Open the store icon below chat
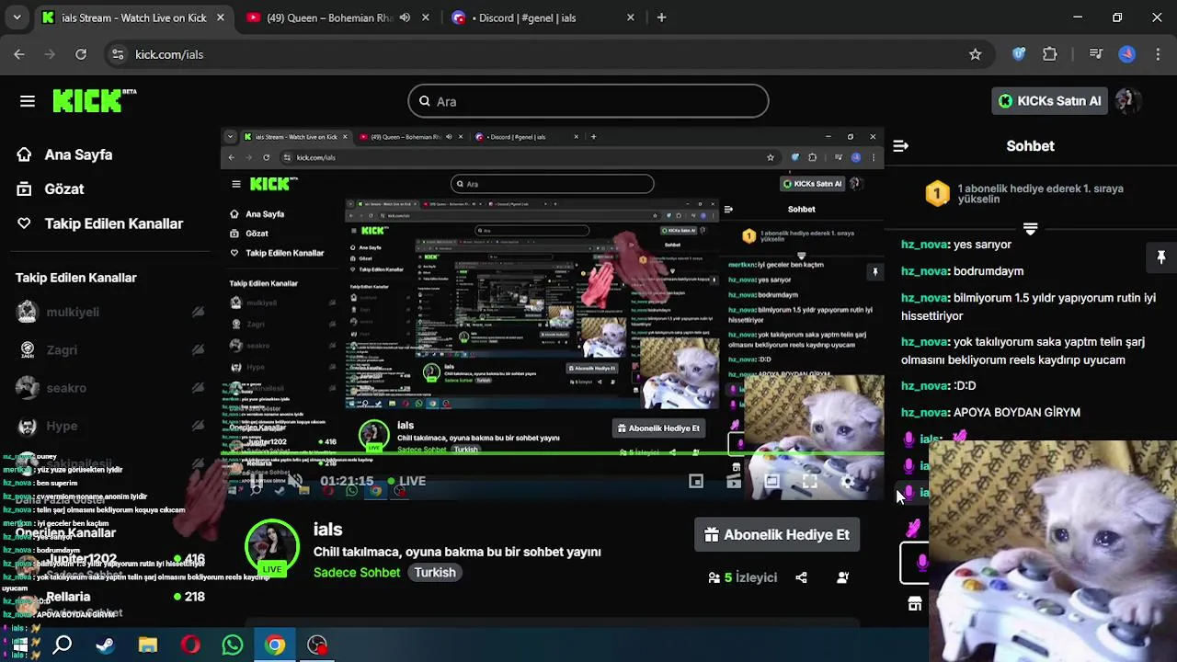This screenshot has width=1177, height=662. [x=914, y=604]
